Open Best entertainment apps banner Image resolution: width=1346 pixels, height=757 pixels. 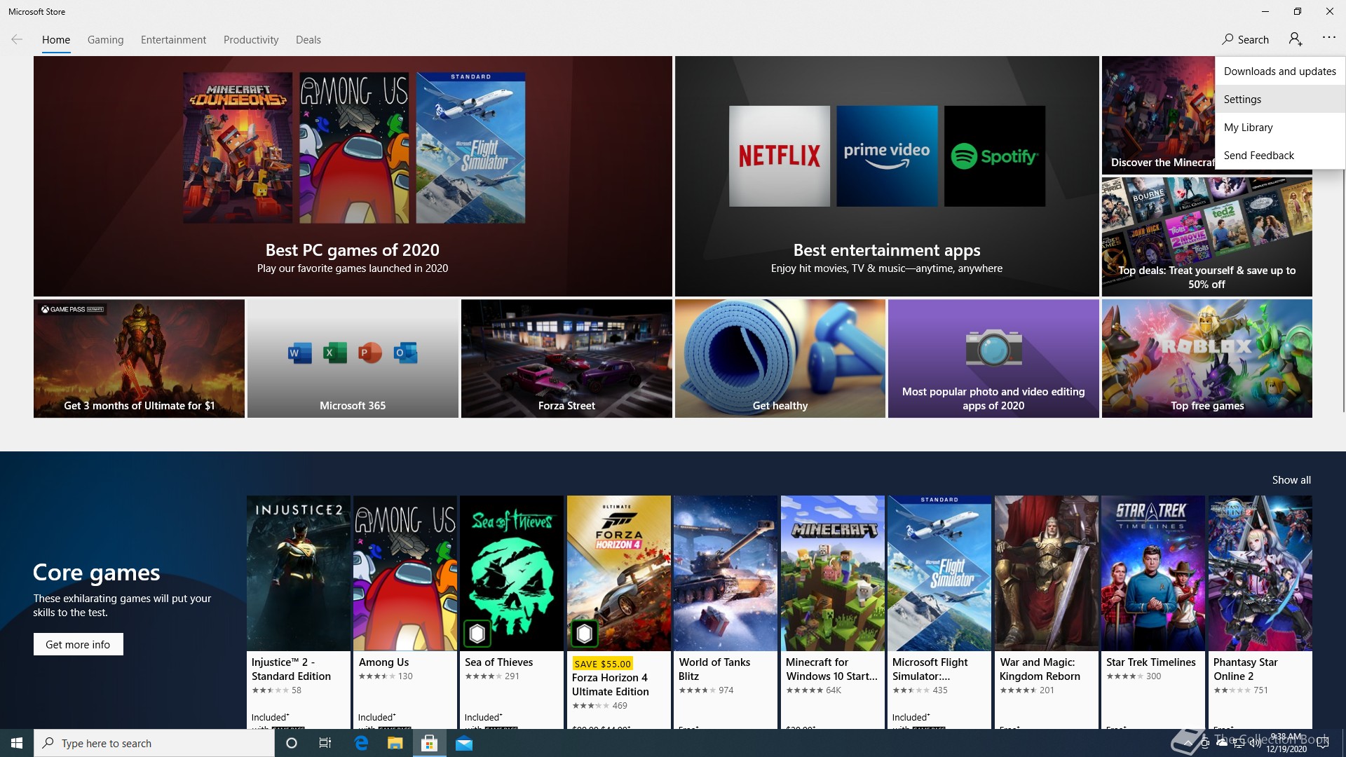click(887, 176)
